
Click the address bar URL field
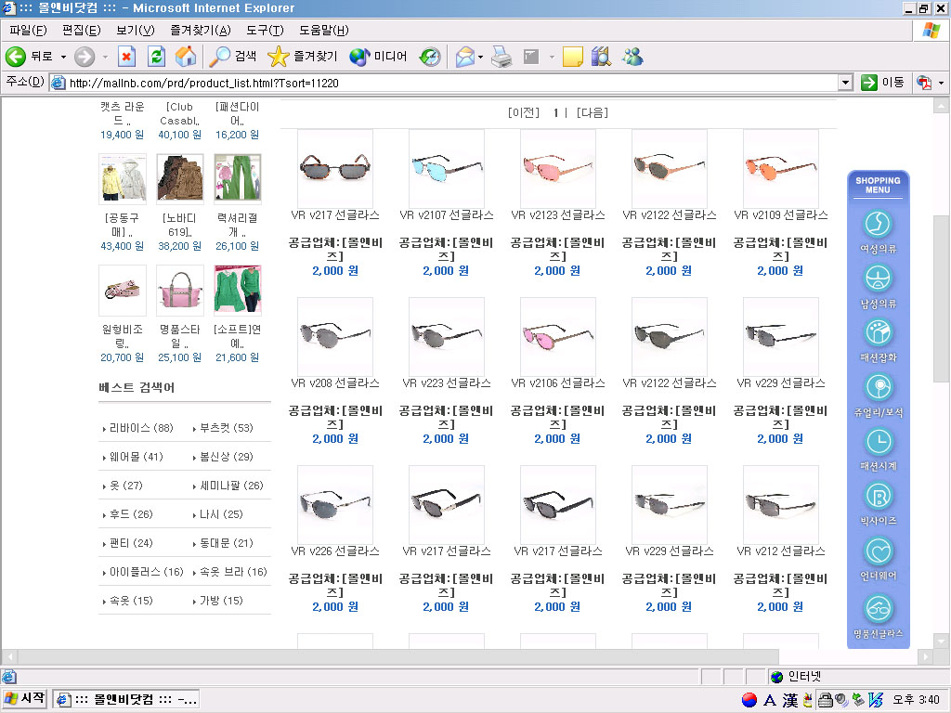pyautogui.click(x=446, y=83)
